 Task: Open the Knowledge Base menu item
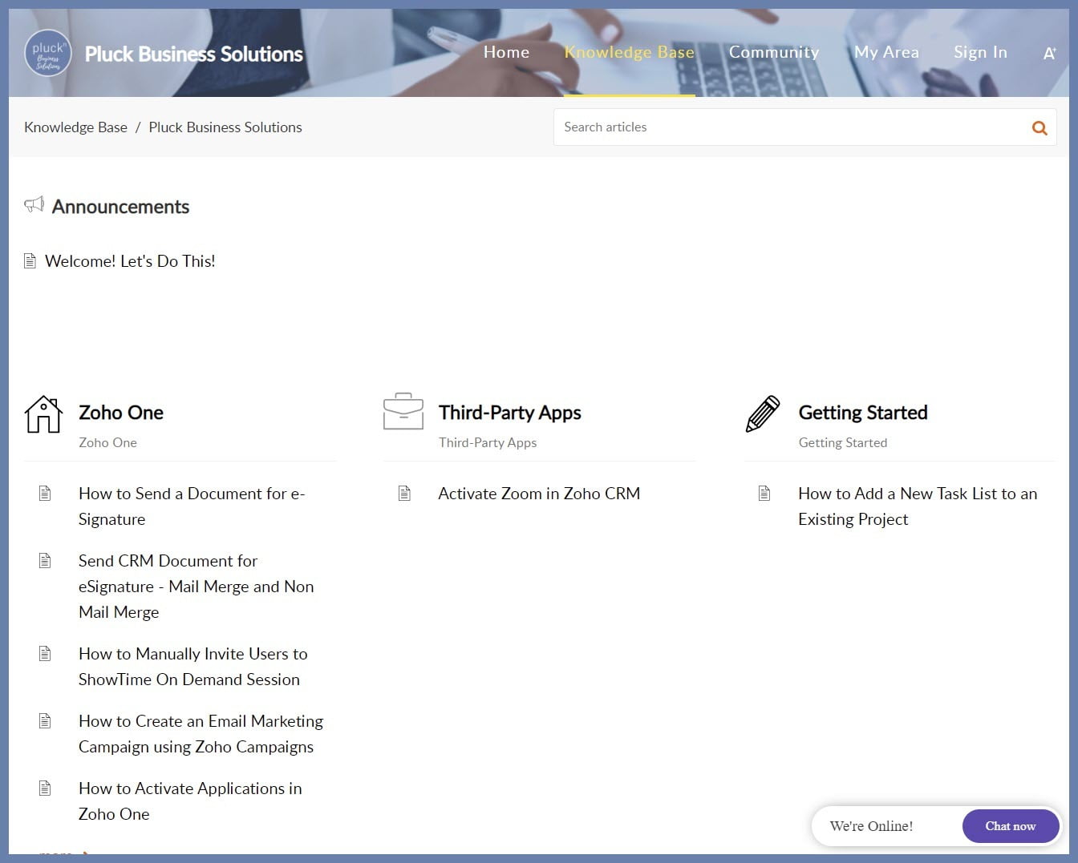point(630,52)
